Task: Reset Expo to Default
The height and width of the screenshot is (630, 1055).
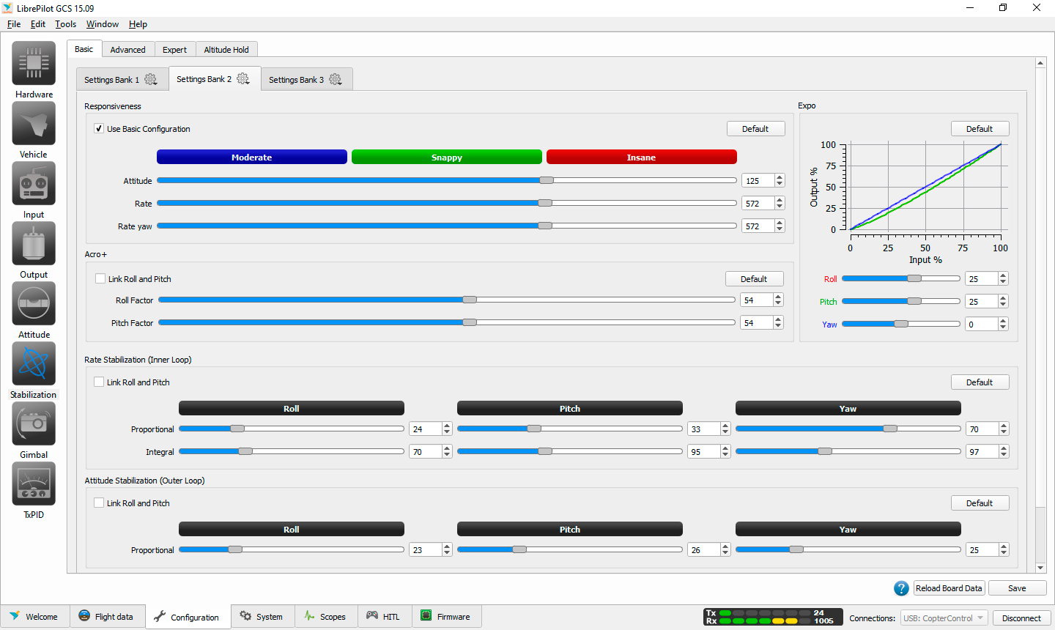Action: coord(980,128)
